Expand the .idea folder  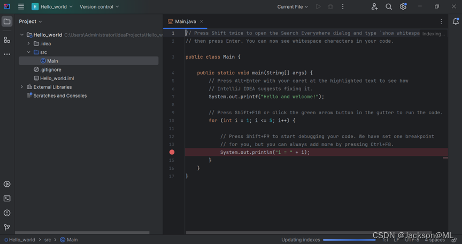(x=29, y=44)
